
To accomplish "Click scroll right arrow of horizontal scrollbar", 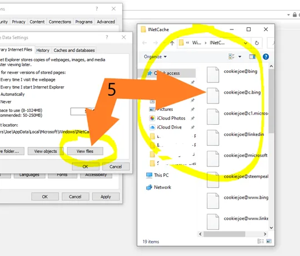I will pos(265,234).
